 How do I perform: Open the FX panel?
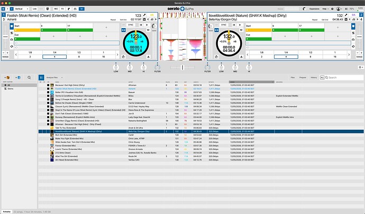click(x=62, y=9)
